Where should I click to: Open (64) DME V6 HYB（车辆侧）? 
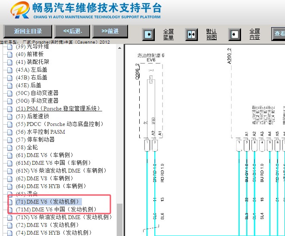point(51,186)
